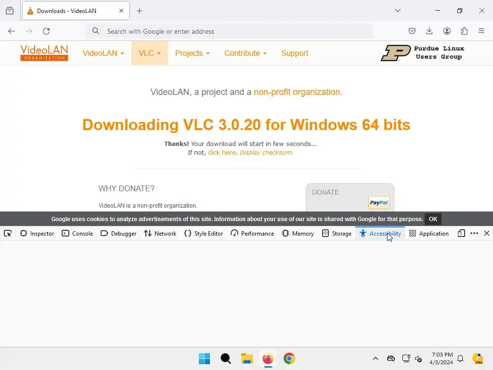Click the Purdue Linux Users Group banner
The image size is (493, 370).
[423, 53]
